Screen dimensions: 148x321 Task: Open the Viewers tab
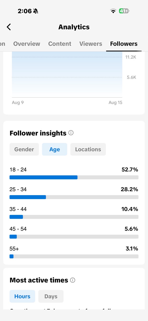[x=91, y=44]
